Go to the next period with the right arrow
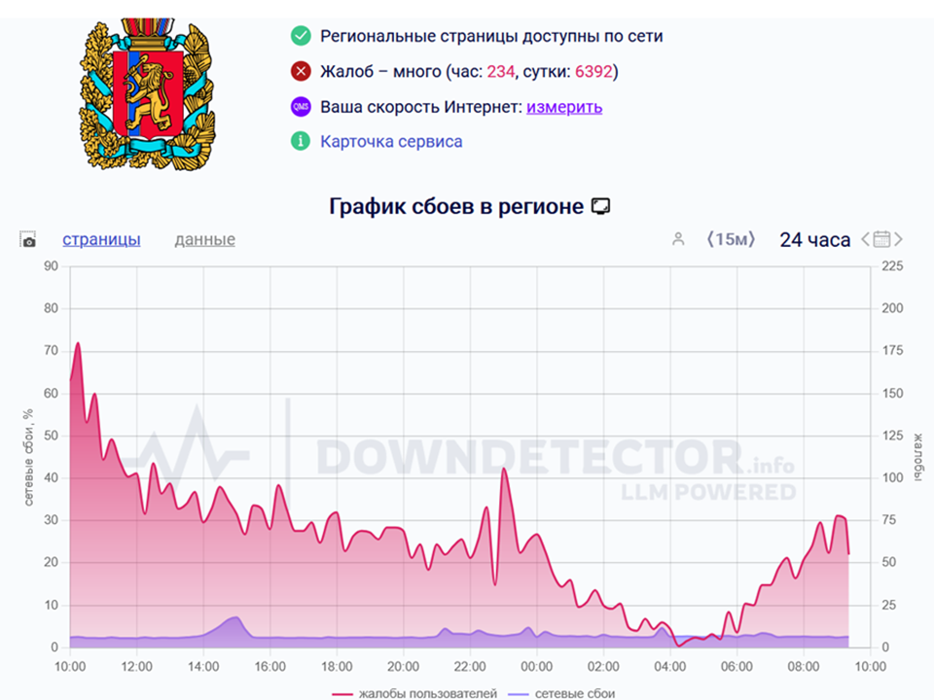This screenshot has height=700, width=934. [898, 239]
